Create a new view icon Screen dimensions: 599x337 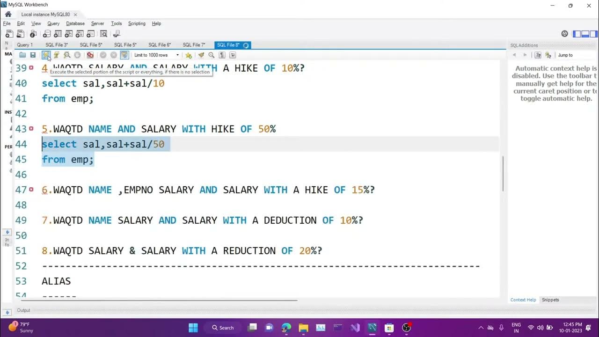tap(69, 34)
